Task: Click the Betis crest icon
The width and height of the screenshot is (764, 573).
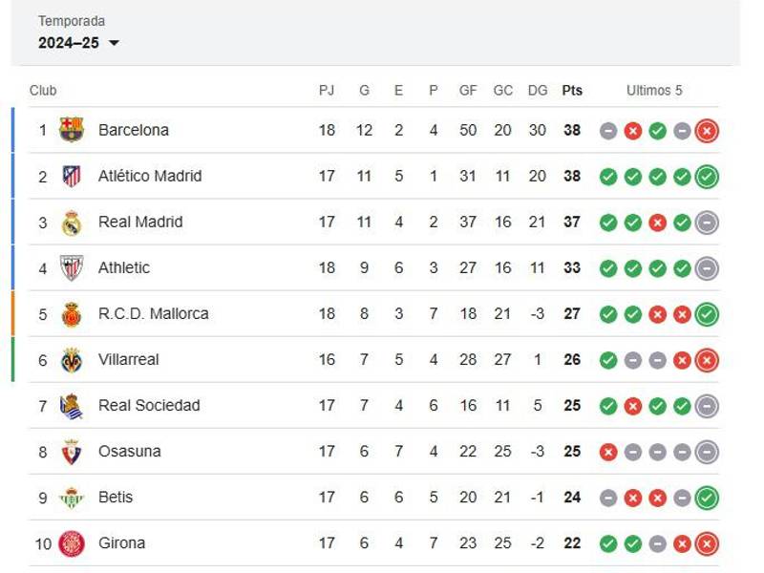Action: [x=73, y=497]
